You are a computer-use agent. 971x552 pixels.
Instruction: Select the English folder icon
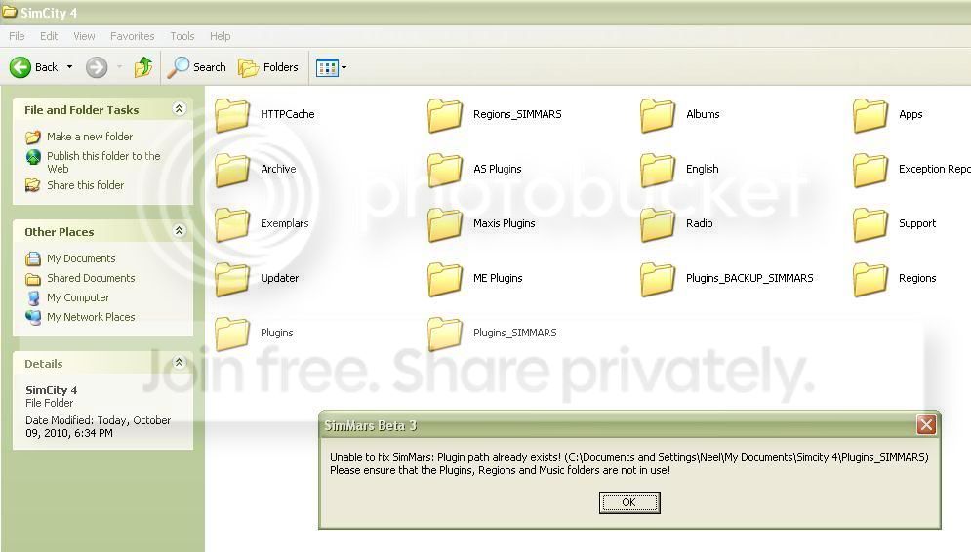[658, 170]
